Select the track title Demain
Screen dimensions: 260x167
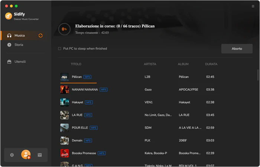[77, 141]
